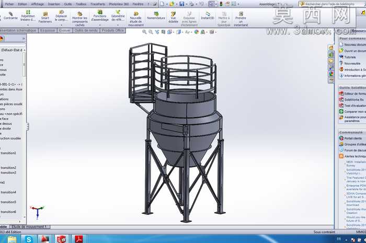
Task: Click the Edit appearance sphere icon
Action: click(196, 32)
